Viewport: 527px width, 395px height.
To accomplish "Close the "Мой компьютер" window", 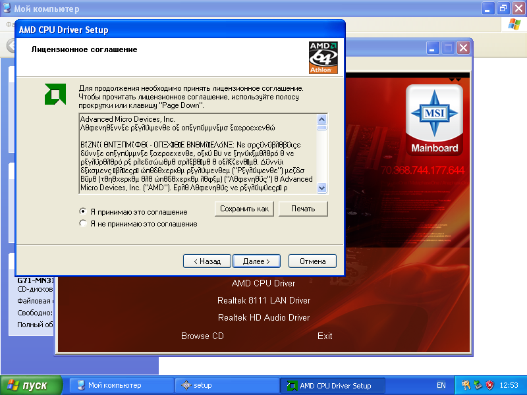I will 518,9.
